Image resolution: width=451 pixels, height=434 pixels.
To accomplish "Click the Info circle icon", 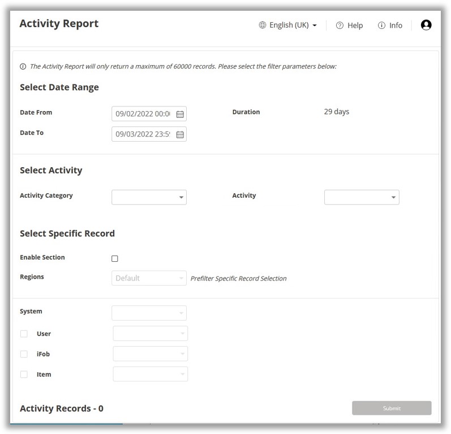I will click(381, 25).
